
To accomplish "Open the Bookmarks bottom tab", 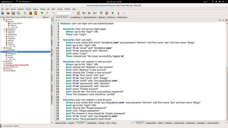I will pos(191,123).
